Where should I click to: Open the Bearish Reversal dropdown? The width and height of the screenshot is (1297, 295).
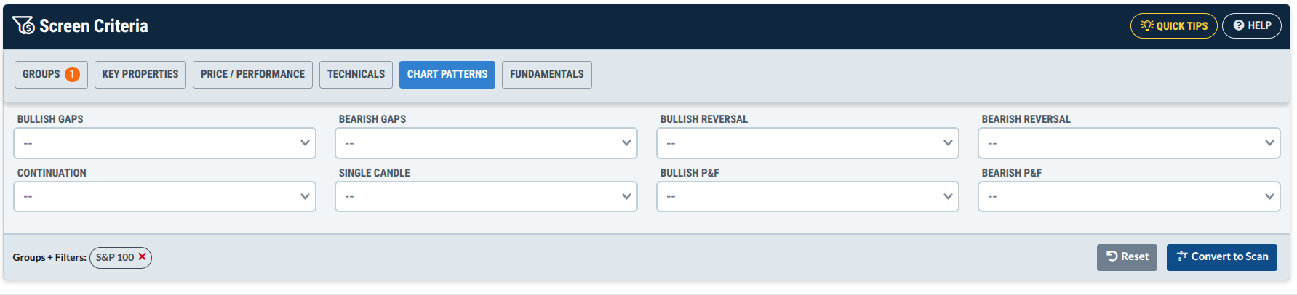[x=1129, y=143]
